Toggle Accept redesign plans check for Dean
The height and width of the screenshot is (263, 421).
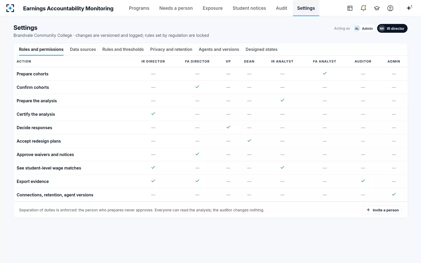click(249, 141)
